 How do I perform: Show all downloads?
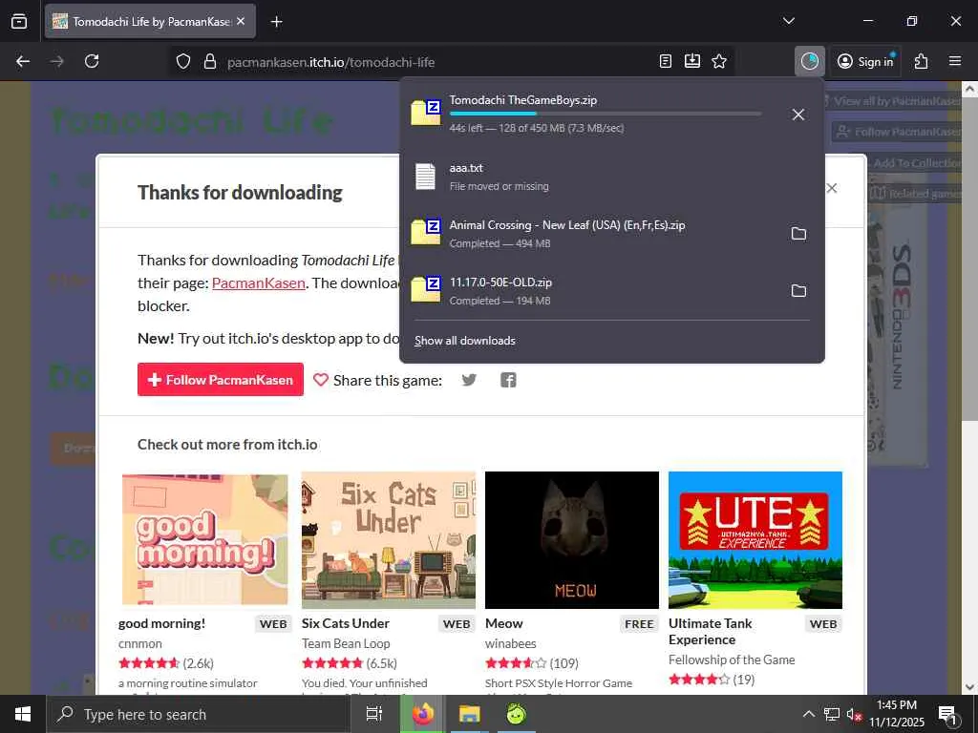(465, 341)
